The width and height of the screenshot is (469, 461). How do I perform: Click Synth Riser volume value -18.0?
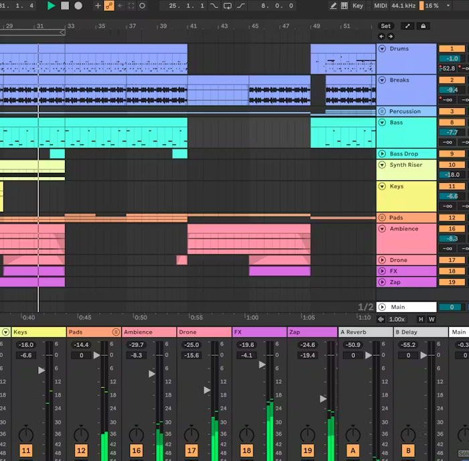tap(452, 175)
